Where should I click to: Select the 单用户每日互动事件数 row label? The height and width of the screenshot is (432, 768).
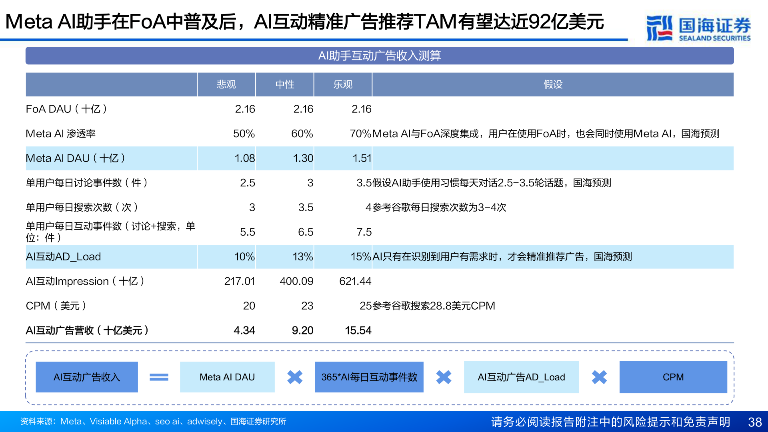110,232
